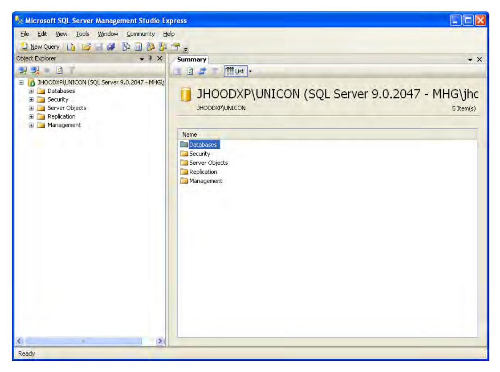Click the Refresh icon in Object Explorer toolbar

click(59, 70)
